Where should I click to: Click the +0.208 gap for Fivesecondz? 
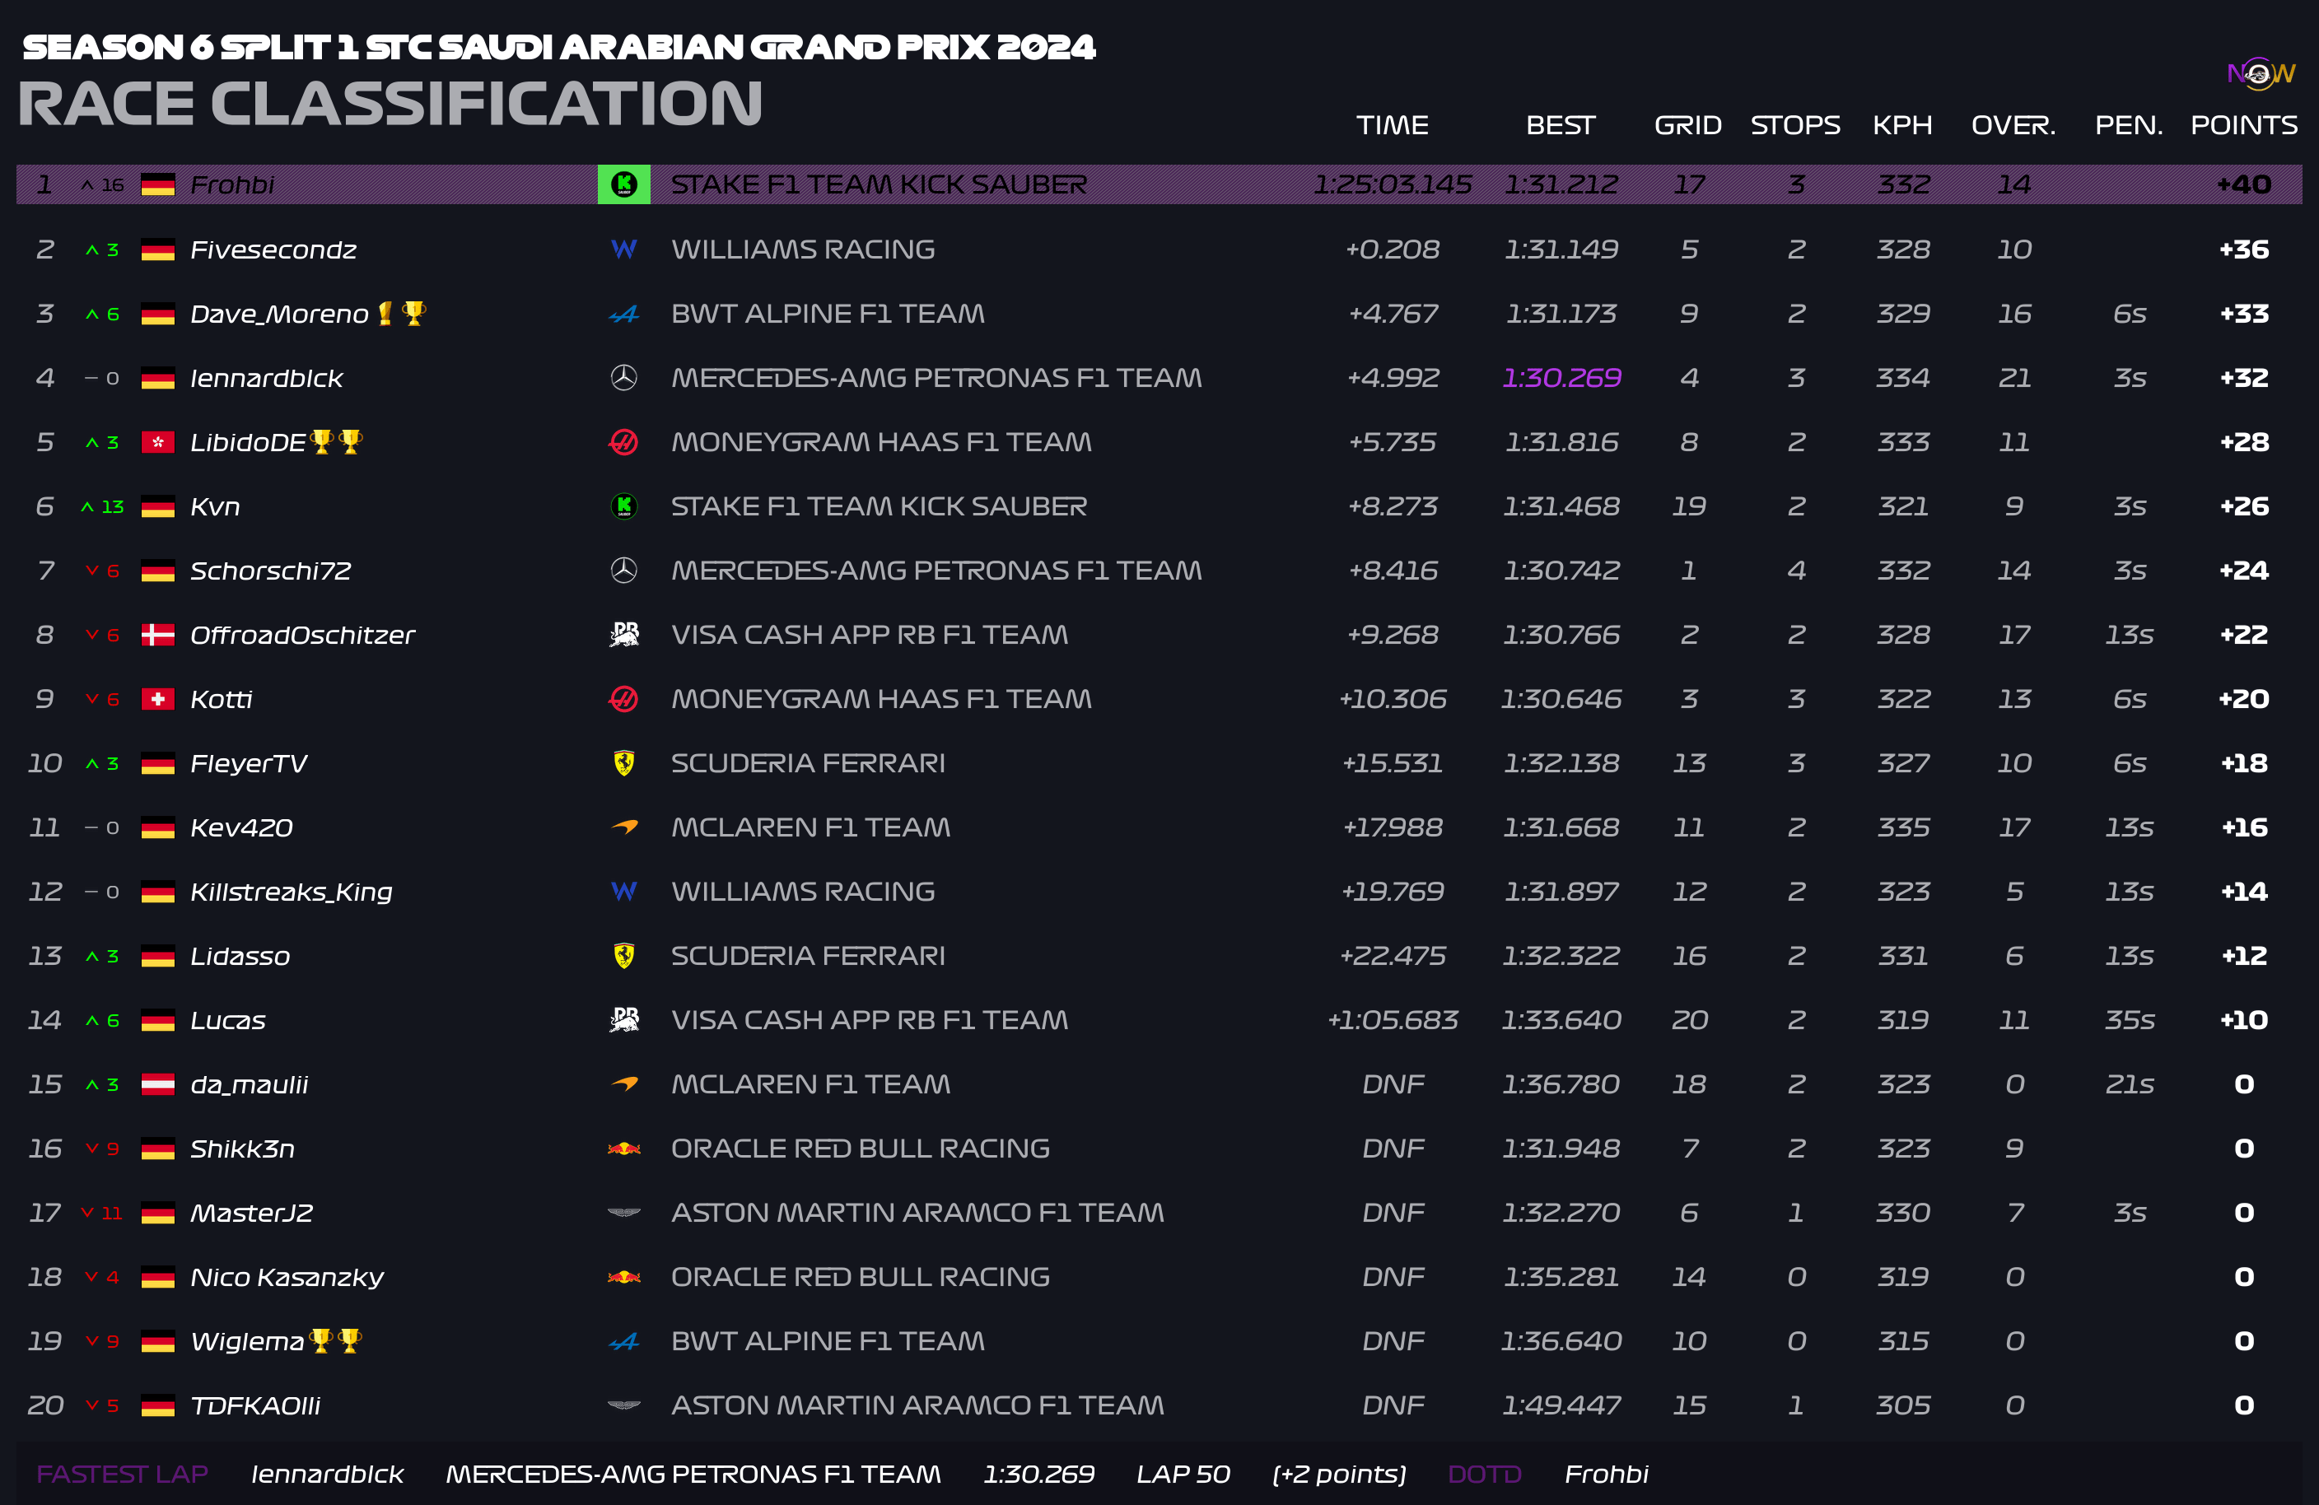pos(1393,249)
